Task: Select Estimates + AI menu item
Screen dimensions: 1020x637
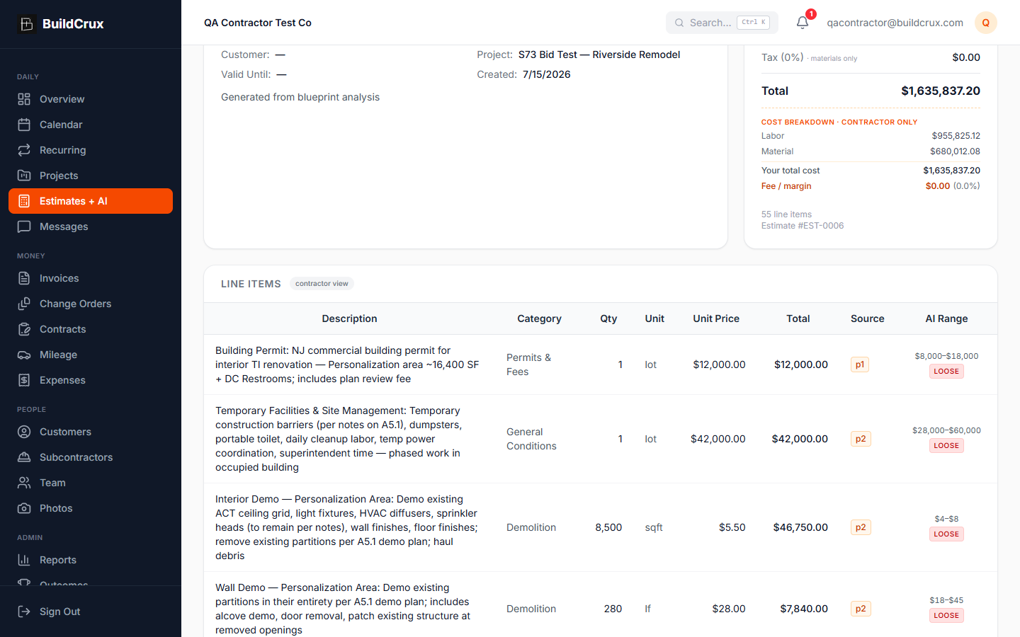Action: click(x=91, y=201)
